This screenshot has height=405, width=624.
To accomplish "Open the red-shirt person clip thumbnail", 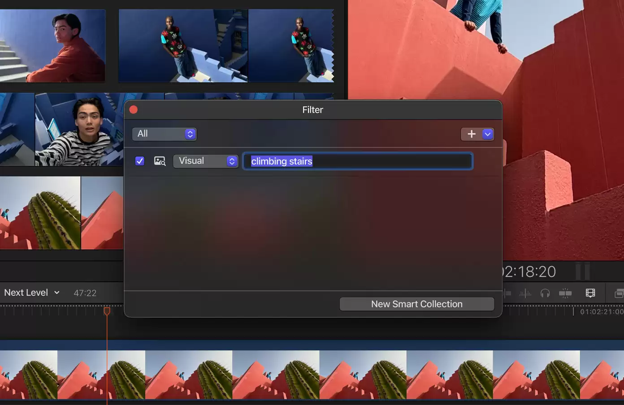I will [x=52, y=45].
